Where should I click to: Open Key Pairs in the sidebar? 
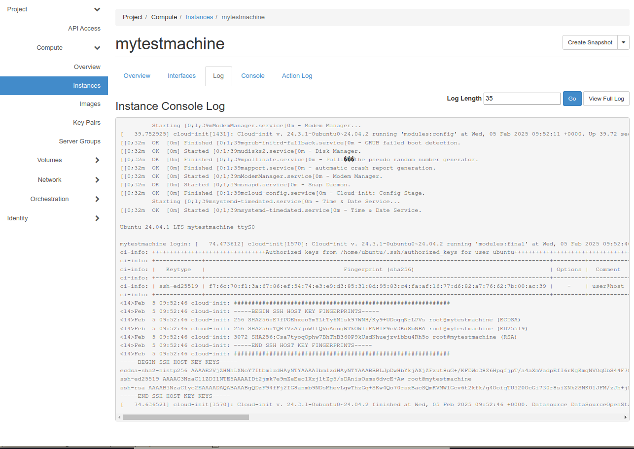coord(87,123)
